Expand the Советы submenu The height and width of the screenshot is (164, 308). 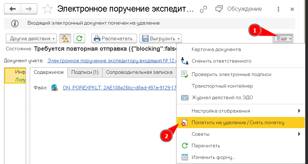[x=241, y=134]
